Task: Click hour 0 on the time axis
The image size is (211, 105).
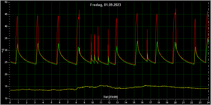Action: pyautogui.click(x=10, y=102)
